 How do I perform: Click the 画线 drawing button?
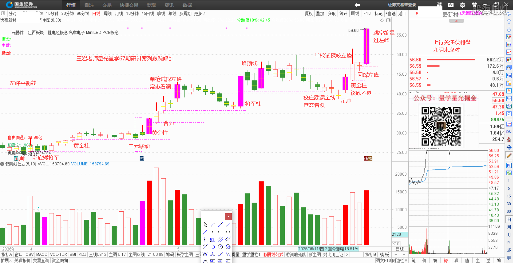point(355,13)
